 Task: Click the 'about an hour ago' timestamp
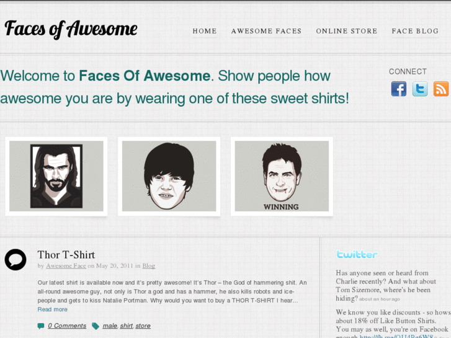coord(380,299)
